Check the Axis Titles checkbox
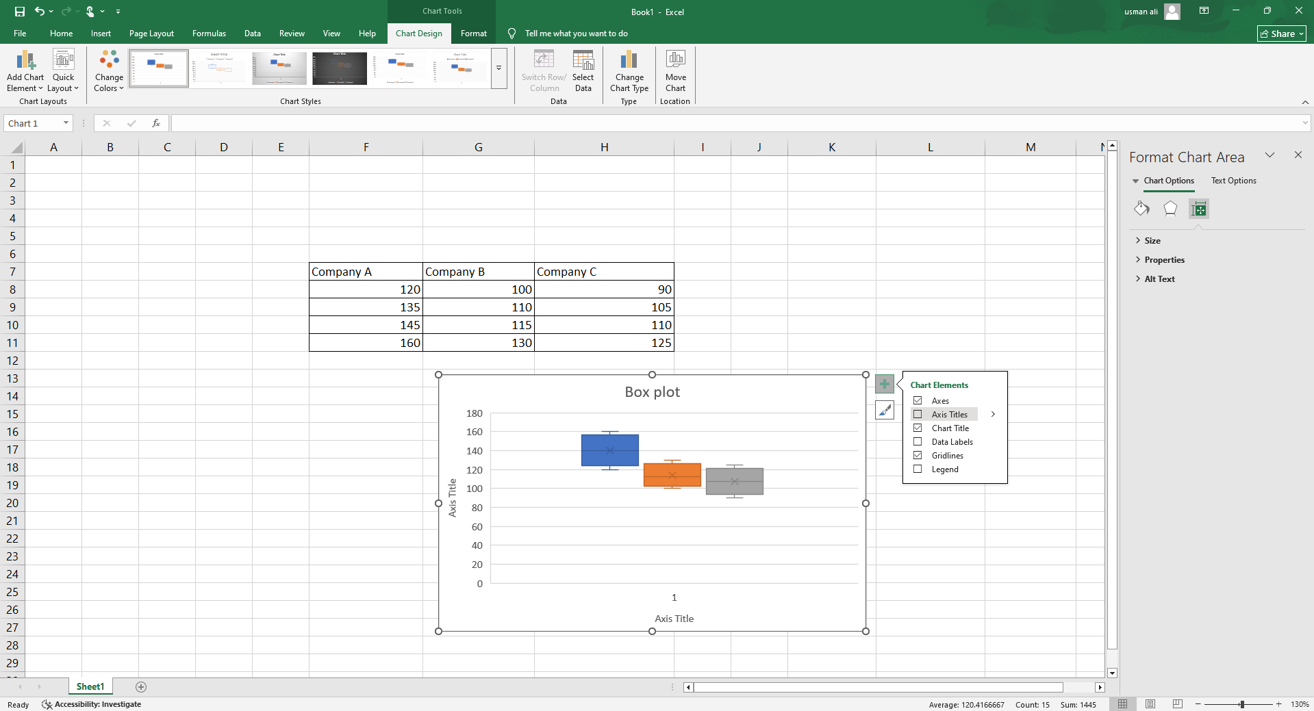The image size is (1314, 711). pyautogui.click(x=918, y=414)
